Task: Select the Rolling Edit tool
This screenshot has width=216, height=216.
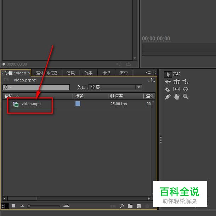Action: click(x=177, y=82)
